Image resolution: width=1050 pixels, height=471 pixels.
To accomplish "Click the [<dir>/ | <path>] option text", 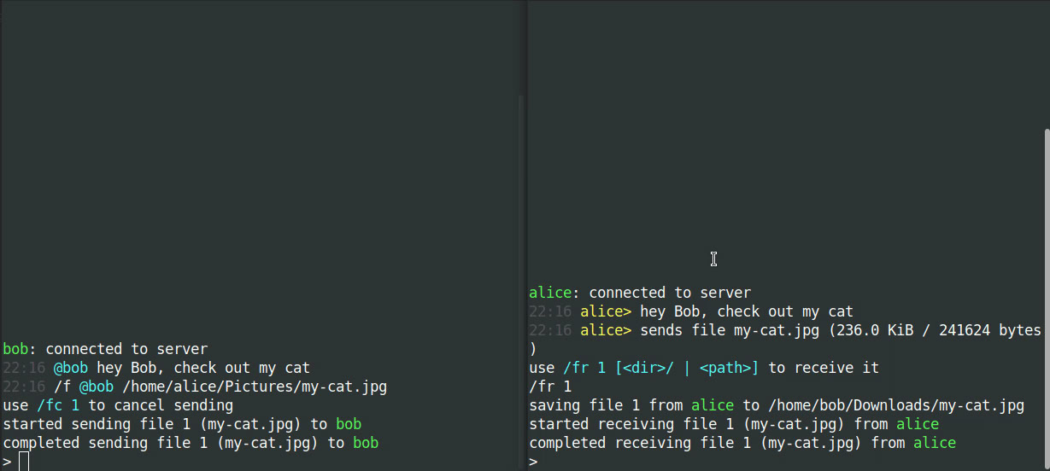I will (687, 368).
